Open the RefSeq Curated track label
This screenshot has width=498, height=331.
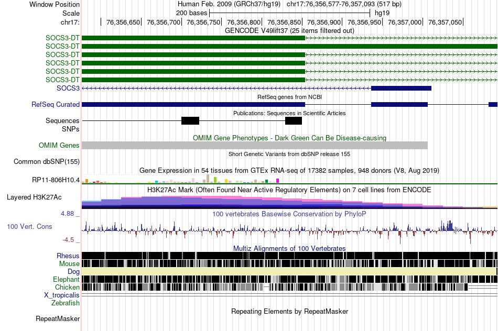[x=56, y=104]
